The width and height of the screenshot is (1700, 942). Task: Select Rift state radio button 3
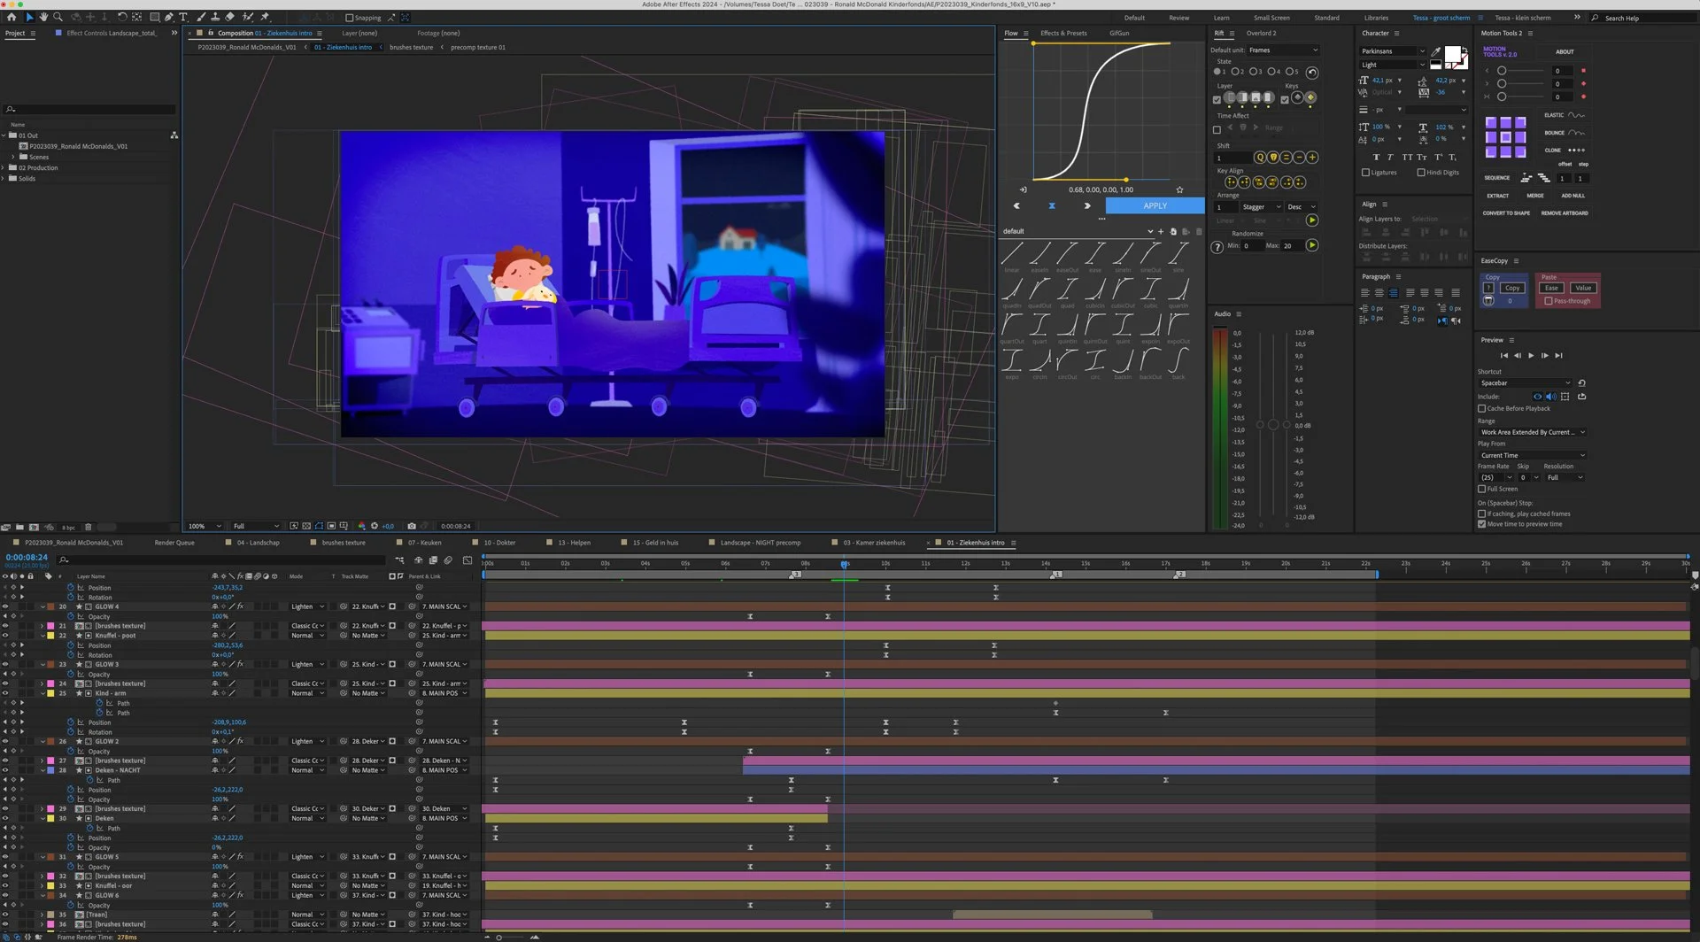coord(1253,72)
